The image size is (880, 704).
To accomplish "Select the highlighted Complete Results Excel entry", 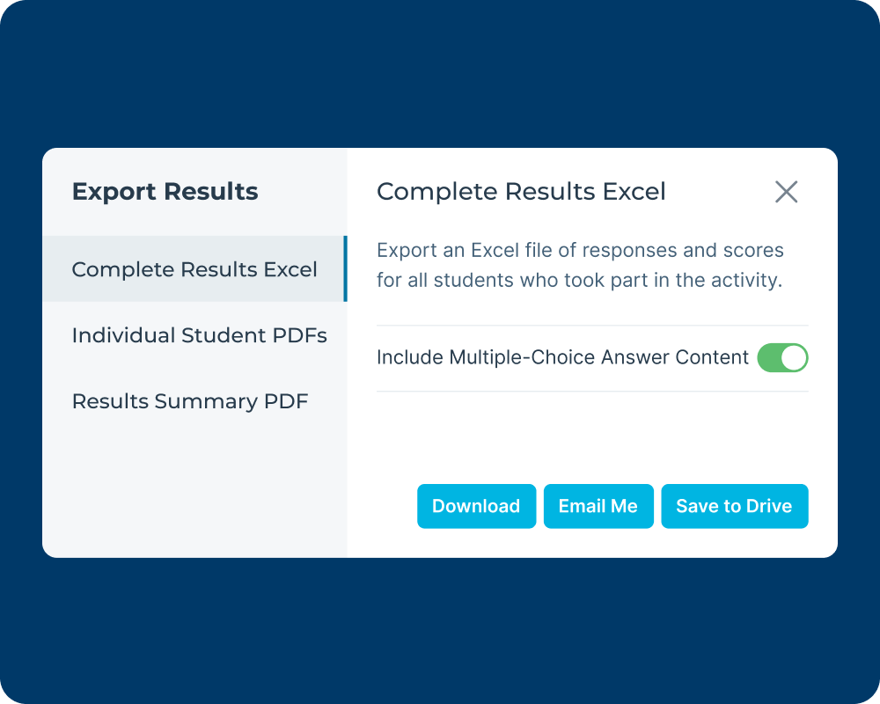I will (x=194, y=269).
